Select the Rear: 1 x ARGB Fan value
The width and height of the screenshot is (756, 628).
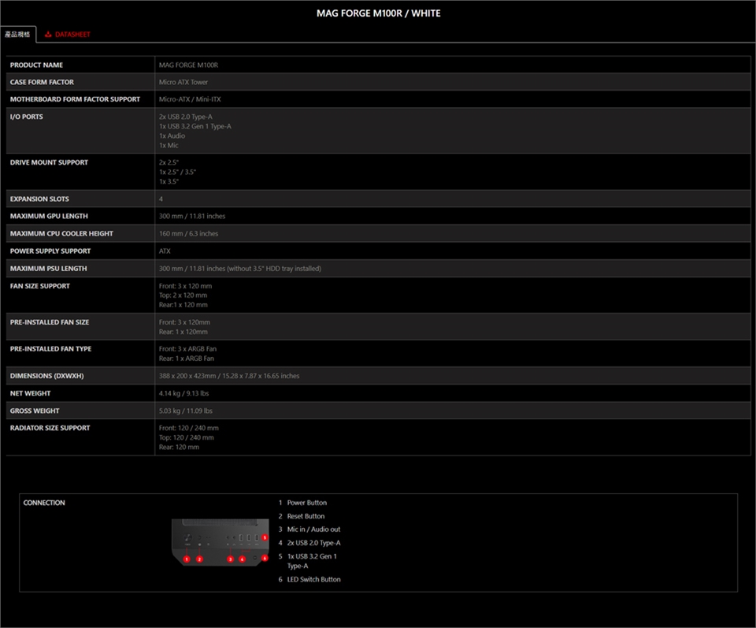(x=187, y=359)
